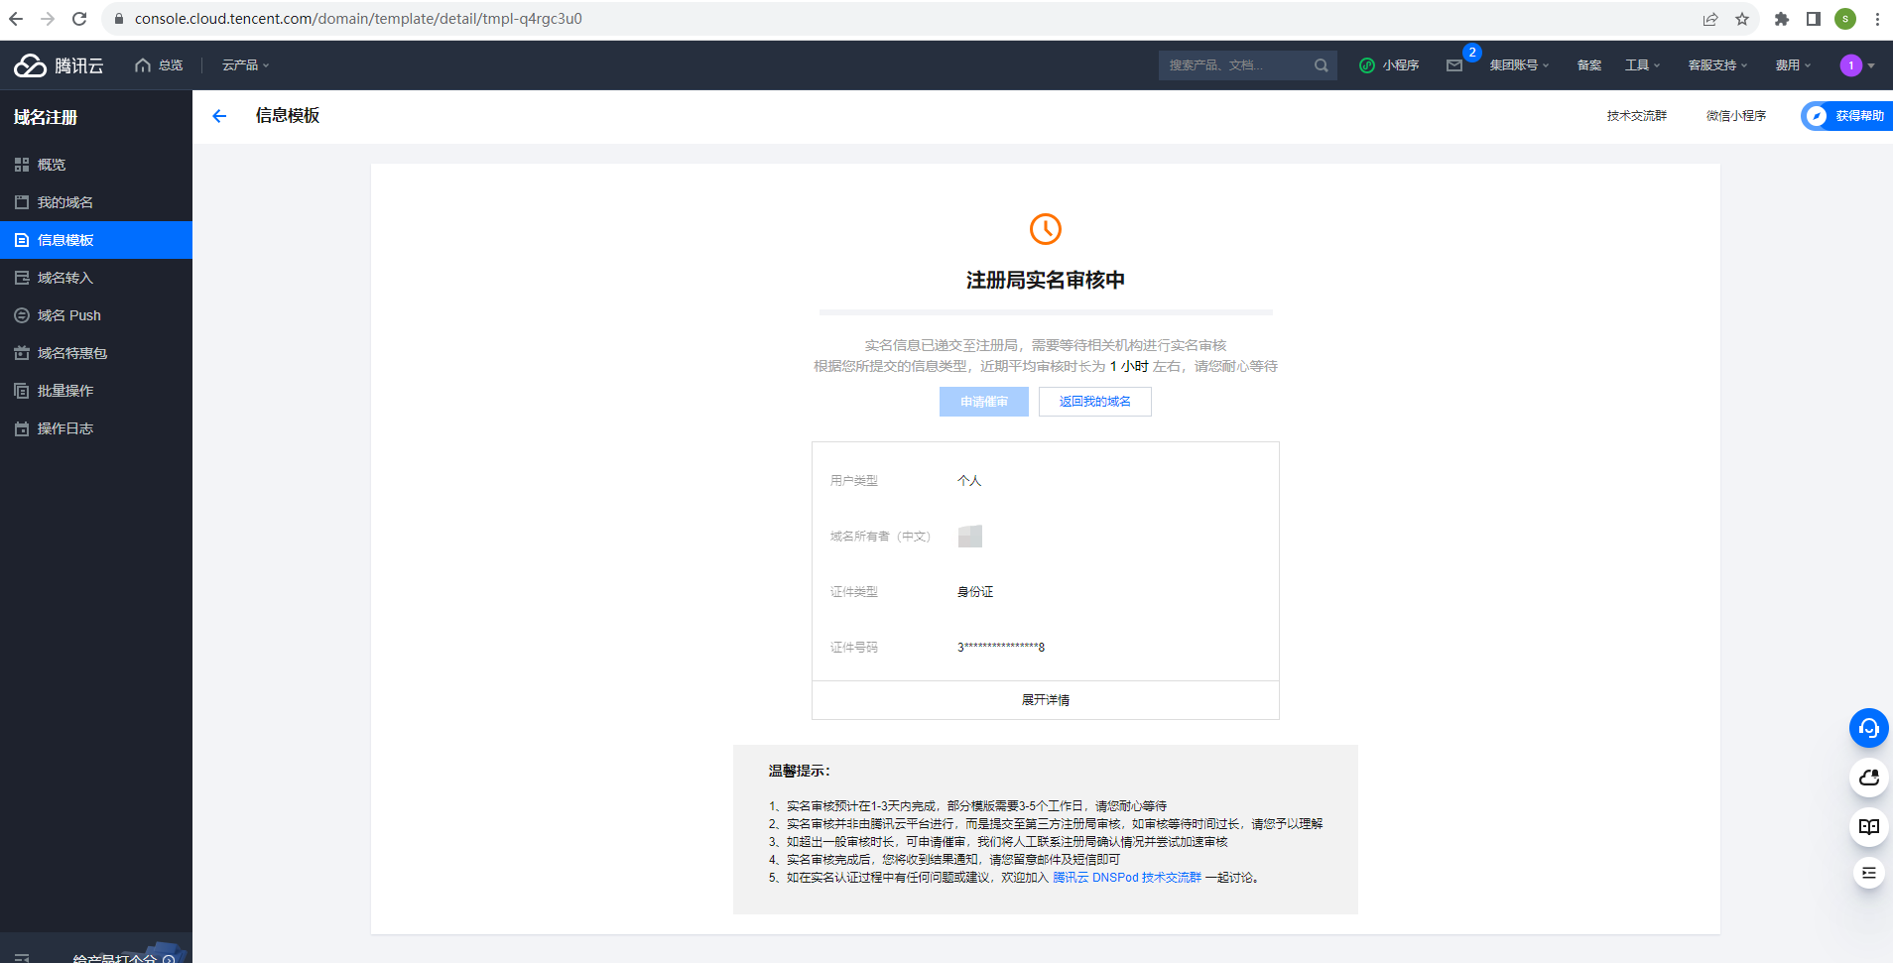Viewport: 1893px width, 963px height.
Task: Open the Chrome profile avatar
Action: tap(1845, 19)
